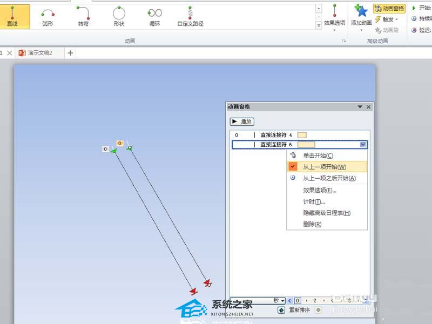Open 计时(T)... timing settings
This screenshot has width=432, height=324.
click(x=314, y=201)
